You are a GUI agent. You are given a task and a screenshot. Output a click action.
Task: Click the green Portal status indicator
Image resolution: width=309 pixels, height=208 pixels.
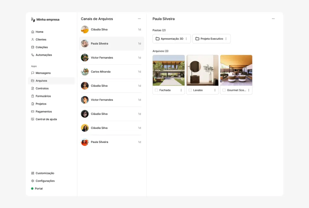pyautogui.click(x=32, y=188)
